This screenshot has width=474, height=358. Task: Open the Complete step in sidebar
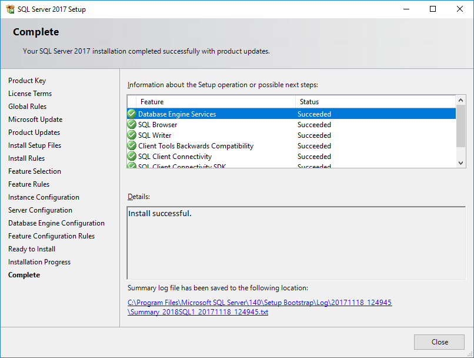24,274
